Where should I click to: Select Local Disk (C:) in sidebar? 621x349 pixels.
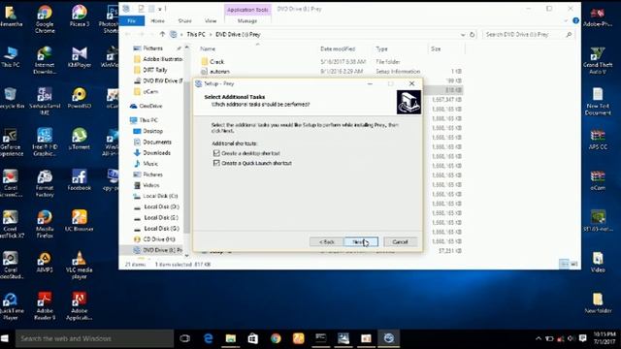point(155,196)
